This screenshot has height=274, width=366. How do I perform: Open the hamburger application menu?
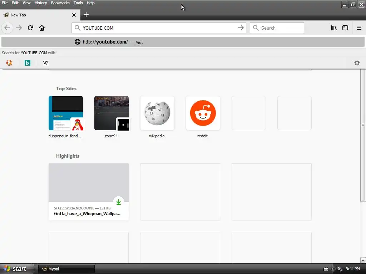click(359, 28)
